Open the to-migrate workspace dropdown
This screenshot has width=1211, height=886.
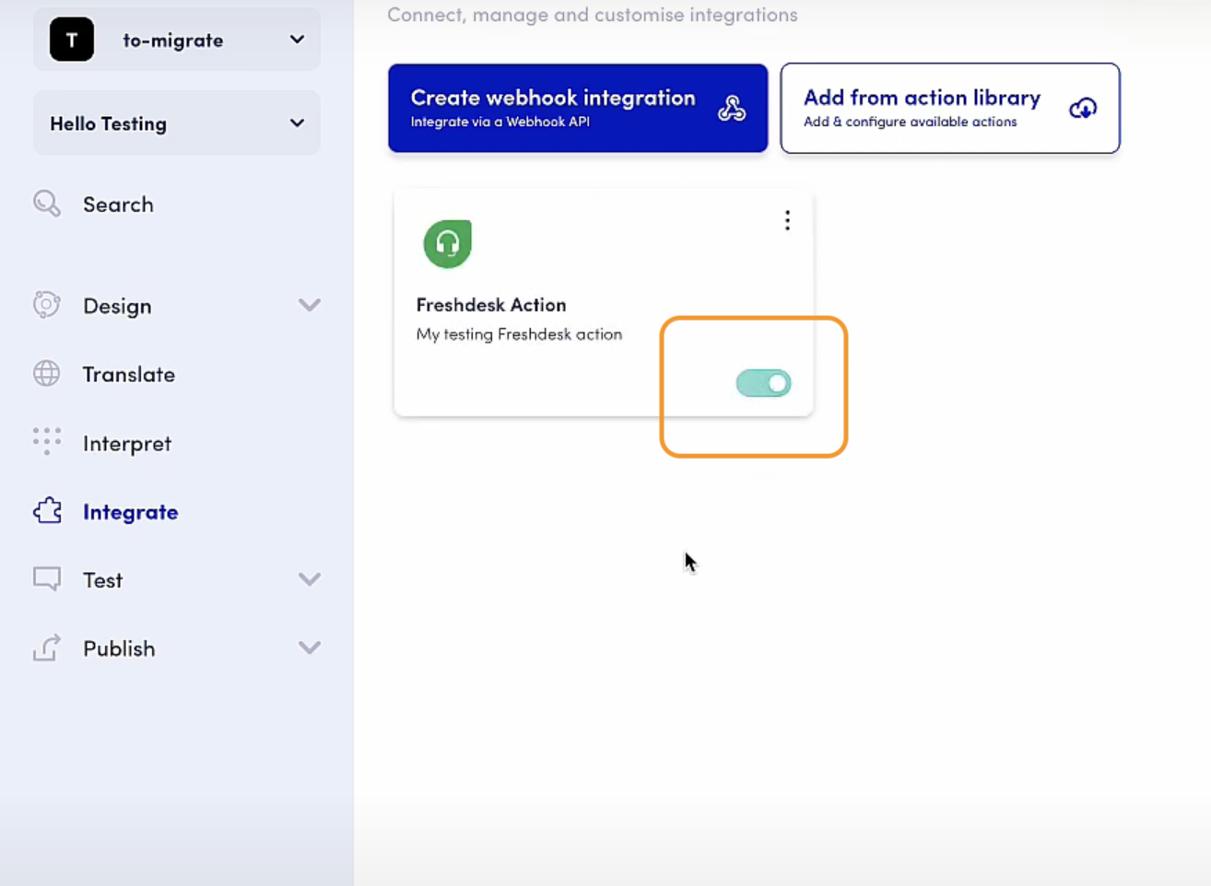coord(297,40)
